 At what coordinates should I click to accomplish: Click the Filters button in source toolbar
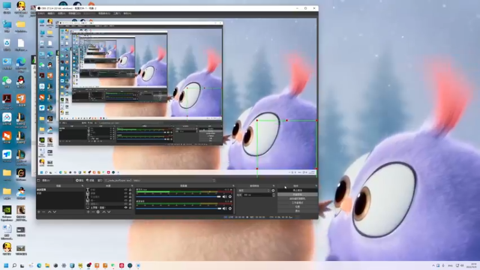click(x=91, y=181)
